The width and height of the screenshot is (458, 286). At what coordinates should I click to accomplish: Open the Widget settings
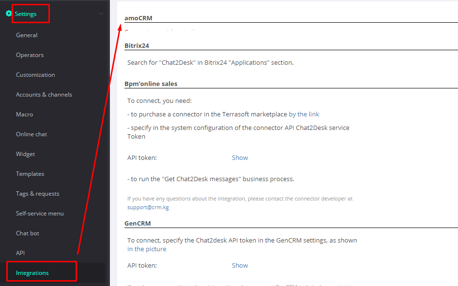tap(26, 154)
